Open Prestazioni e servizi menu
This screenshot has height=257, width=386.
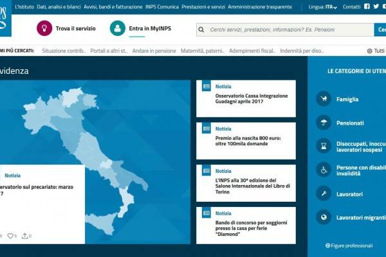[203, 7]
